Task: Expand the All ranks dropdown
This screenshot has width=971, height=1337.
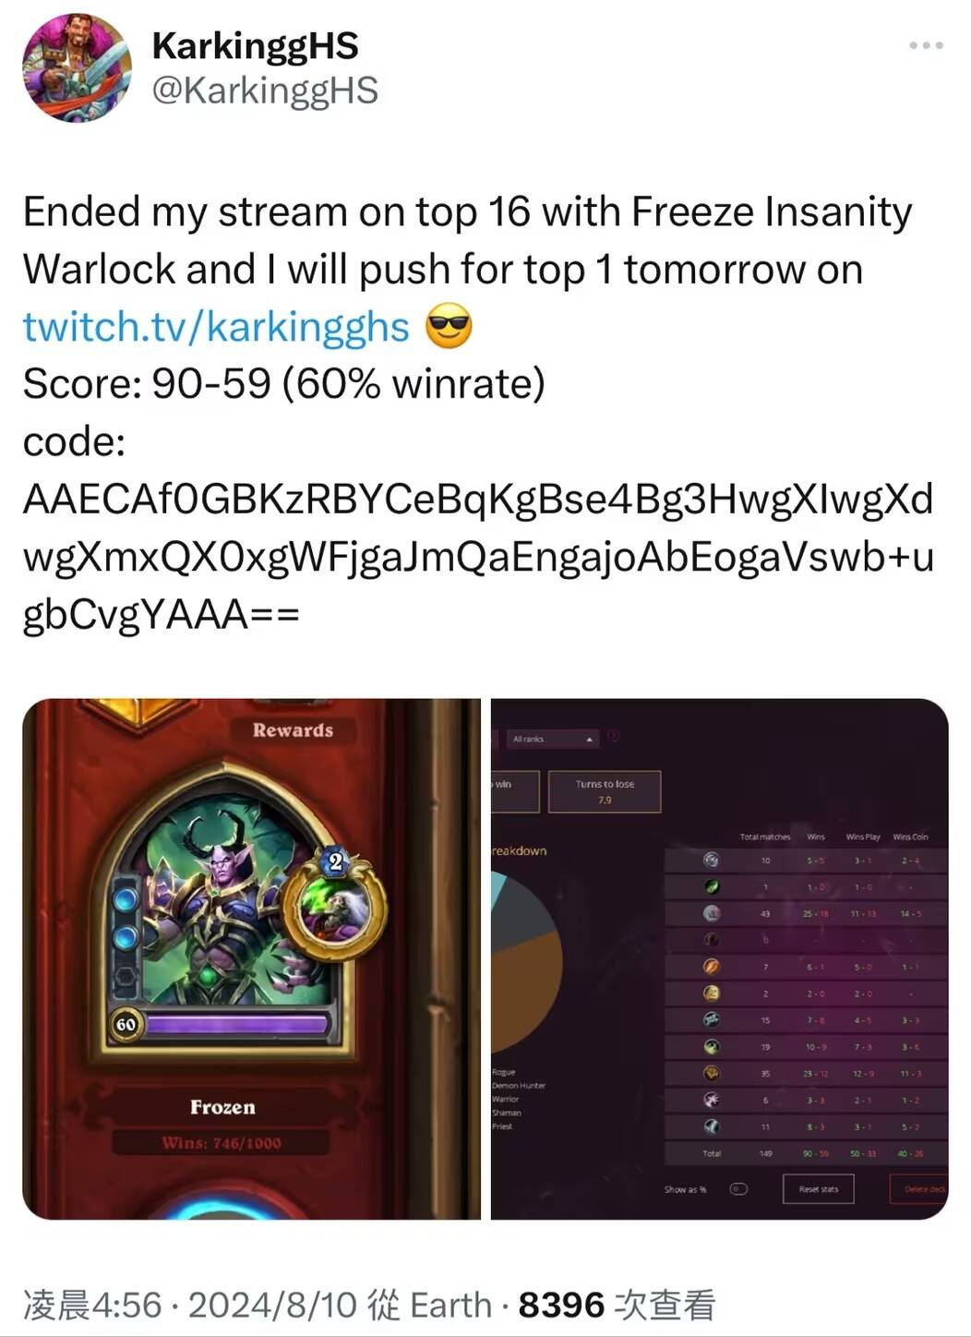Action: 552,739
